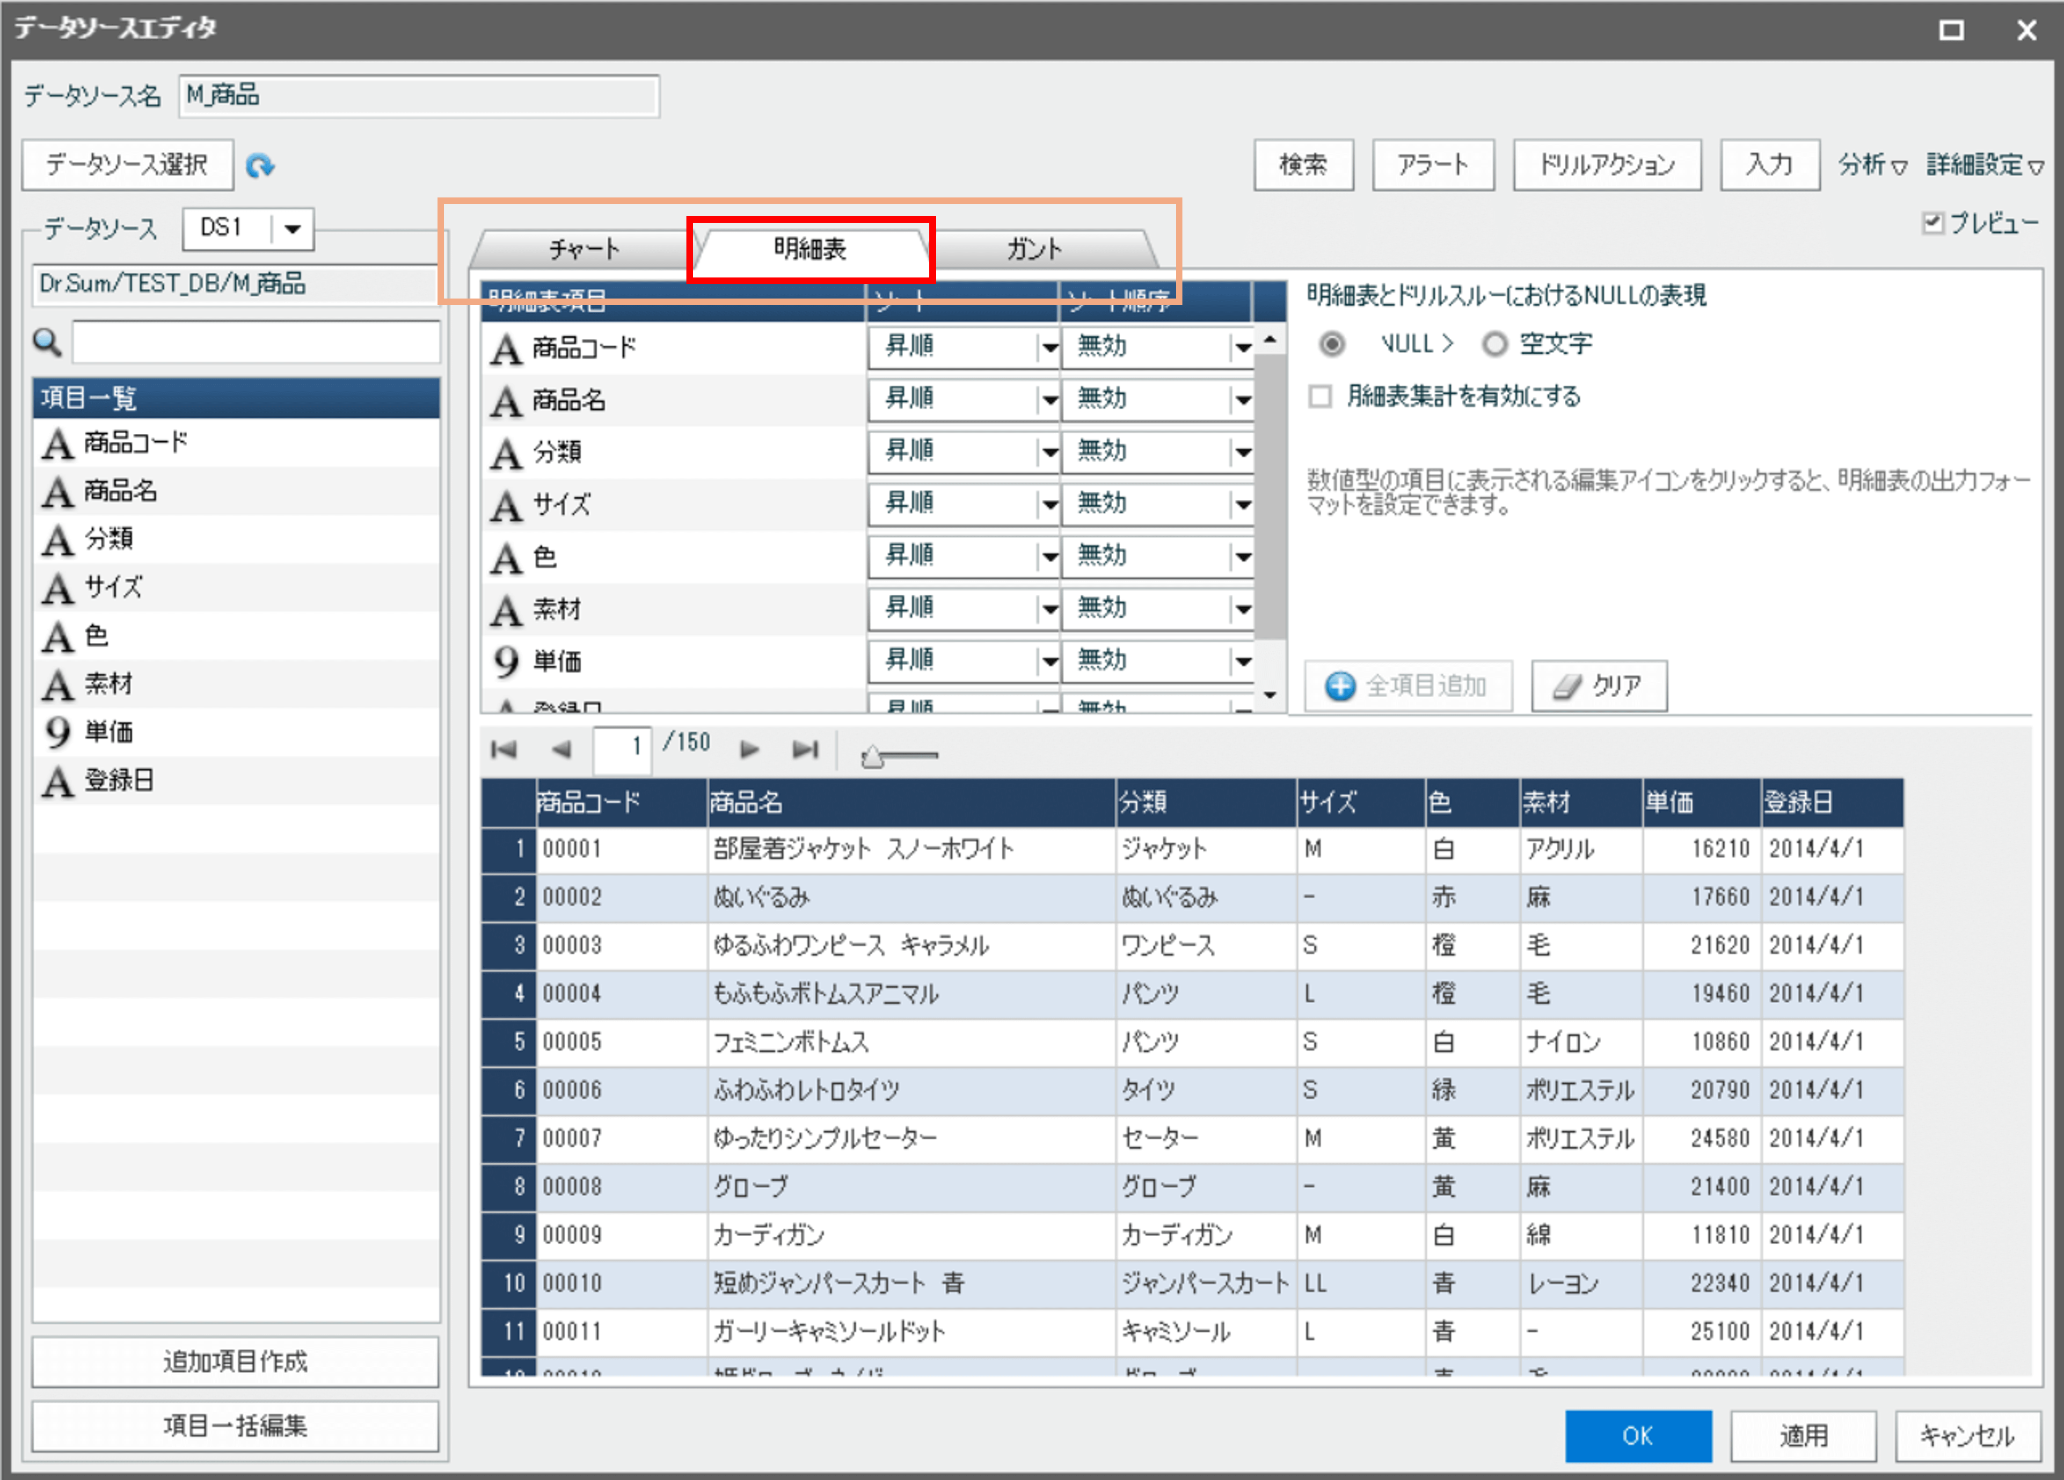Click the ドリルアクション button
Viewport: 2064px width, 1480px height.
coord(1606,165)
